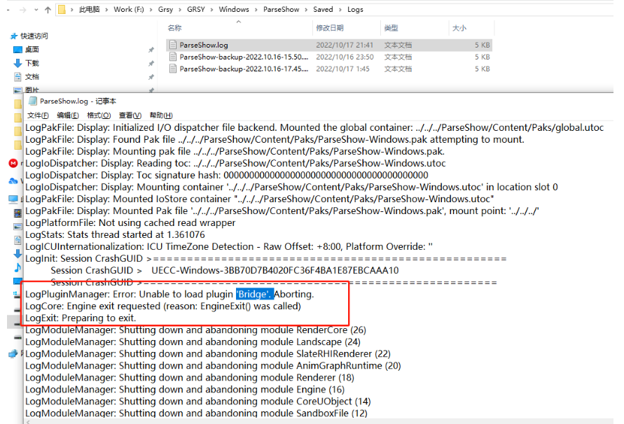Go up one folder level in Explorer
Screen dimensions: 624x424
click(x=48, y=10)
